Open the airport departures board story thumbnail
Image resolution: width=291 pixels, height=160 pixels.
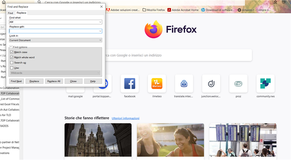[x=243, y=140]
